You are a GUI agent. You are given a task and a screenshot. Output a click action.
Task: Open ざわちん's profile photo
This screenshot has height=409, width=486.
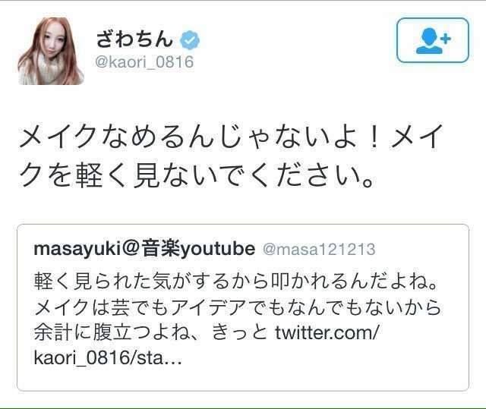[51, 51]
